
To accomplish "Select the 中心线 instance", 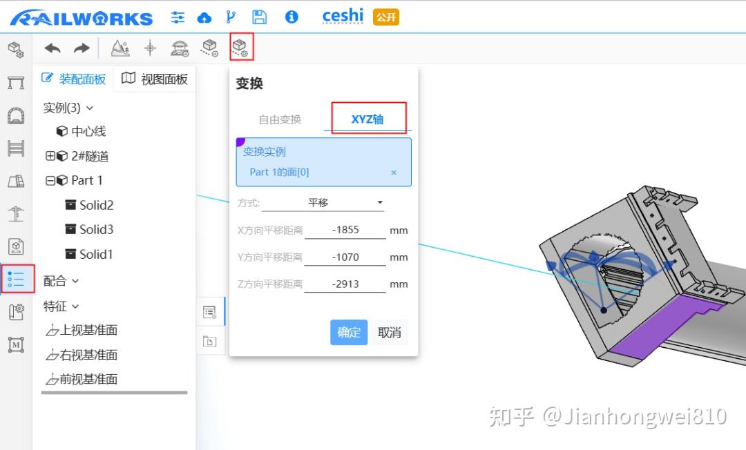I will click(82, 131).
